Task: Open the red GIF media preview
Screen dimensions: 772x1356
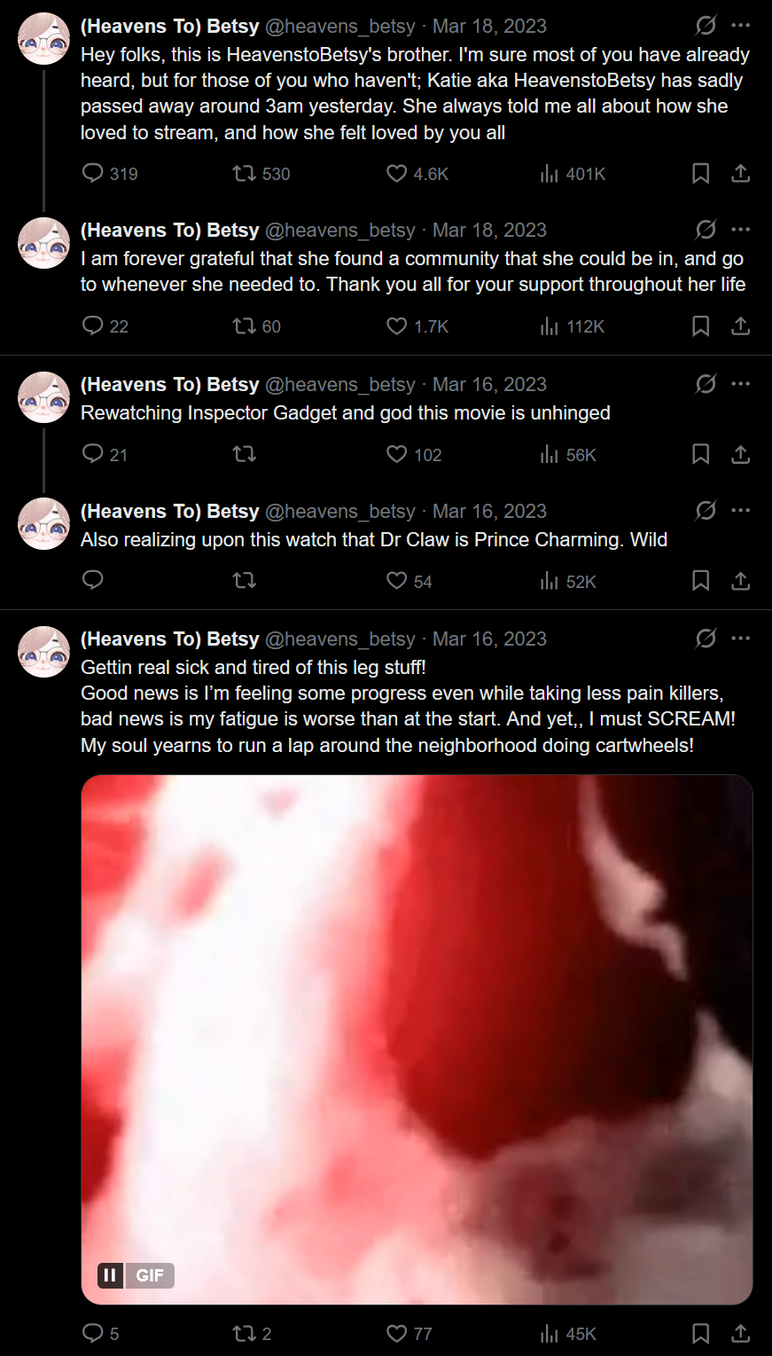Action: pos(417,1039)
